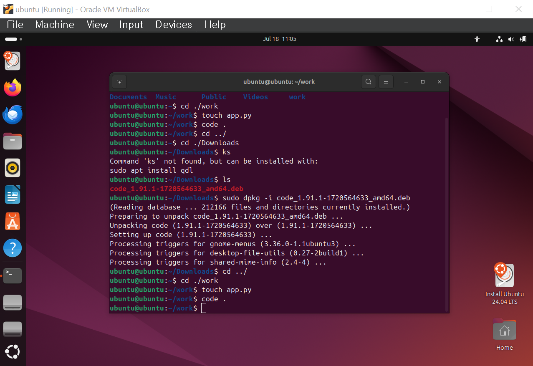Viewport: 533px width, 366px height.
Task: Click the VirtualBox title bar app icon
Action: click(8, 9)
